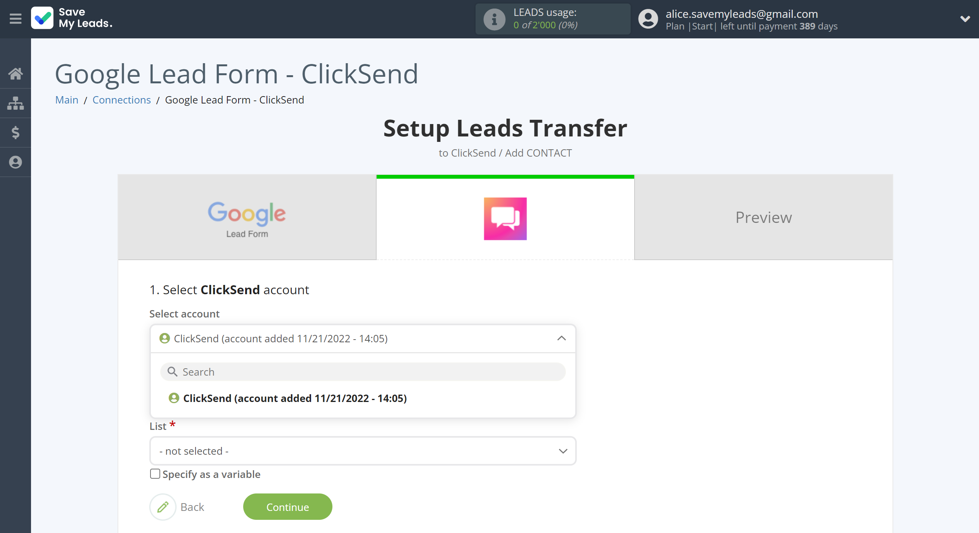The image size is (979, 533).
Task: Click the hamburger menu icon top-left
Action: (15, 18)
